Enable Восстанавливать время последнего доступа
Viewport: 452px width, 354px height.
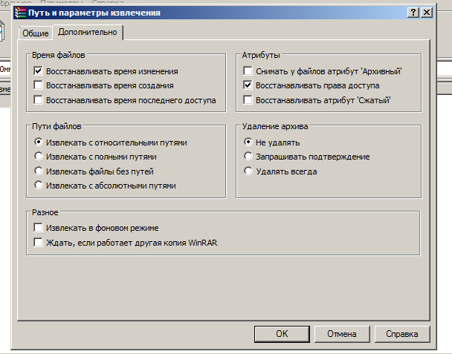click(x=39, y=99)
